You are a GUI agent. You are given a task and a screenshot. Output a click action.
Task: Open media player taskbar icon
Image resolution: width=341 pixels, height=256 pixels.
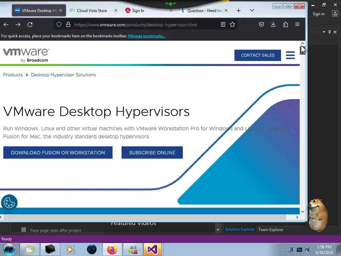coord(71,249)
